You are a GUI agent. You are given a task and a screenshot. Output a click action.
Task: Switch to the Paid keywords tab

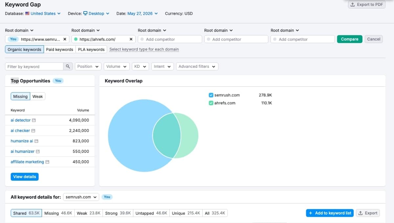[x=59, y=50]
